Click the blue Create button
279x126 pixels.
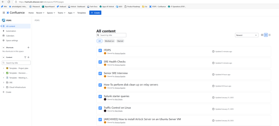click(95, 13)
